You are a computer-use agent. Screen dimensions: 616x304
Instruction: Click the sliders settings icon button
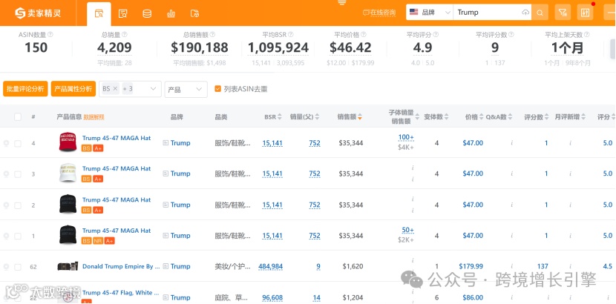(585, 13)
